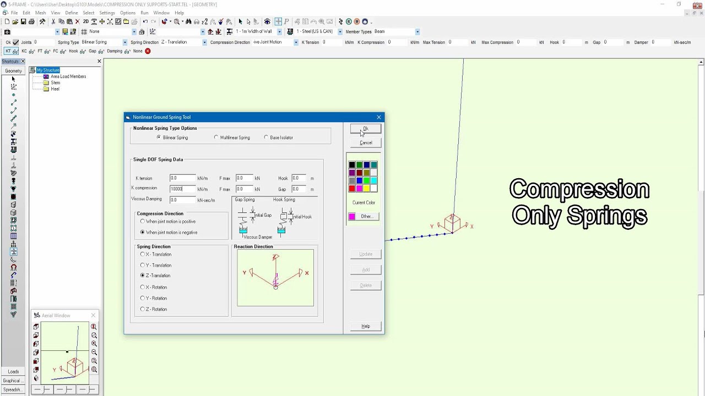Click the top zoom icon in Aerial Window
Image resolution: width=705 pixels, height=396 pixels.
click(94, 327)
